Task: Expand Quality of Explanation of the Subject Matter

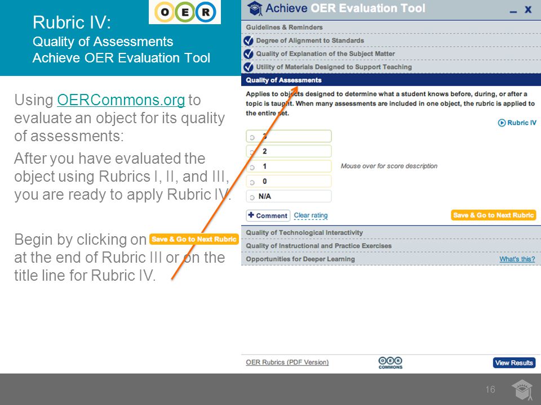Action: pyautogui.click(x=391, y=54)
